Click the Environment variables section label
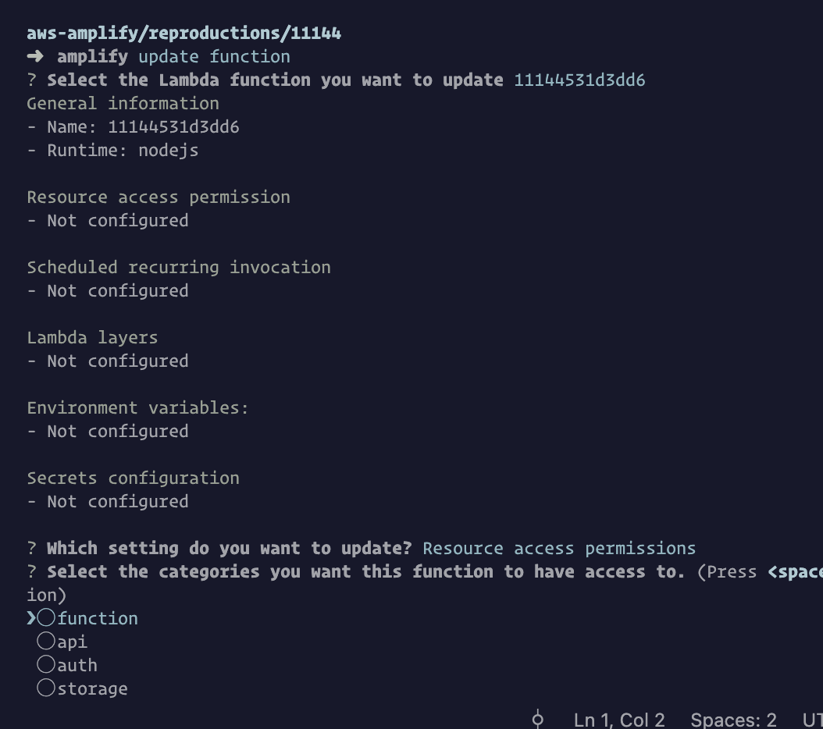This screenshot has width=823, height=729. pyautogui.click(x=137, y=407)
